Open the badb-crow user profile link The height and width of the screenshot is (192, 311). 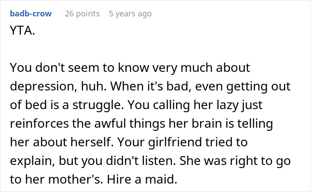pyautogui.click(x=30, y=13)
